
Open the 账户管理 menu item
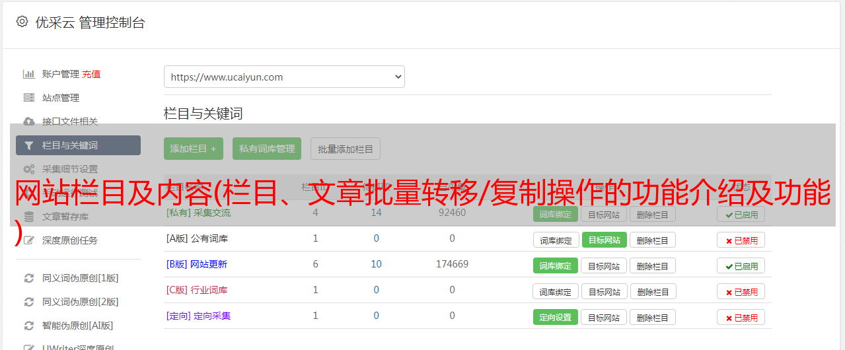[x=61, y=74]
